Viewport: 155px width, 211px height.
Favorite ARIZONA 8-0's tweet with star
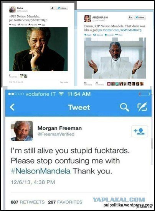tap(109, 35)
